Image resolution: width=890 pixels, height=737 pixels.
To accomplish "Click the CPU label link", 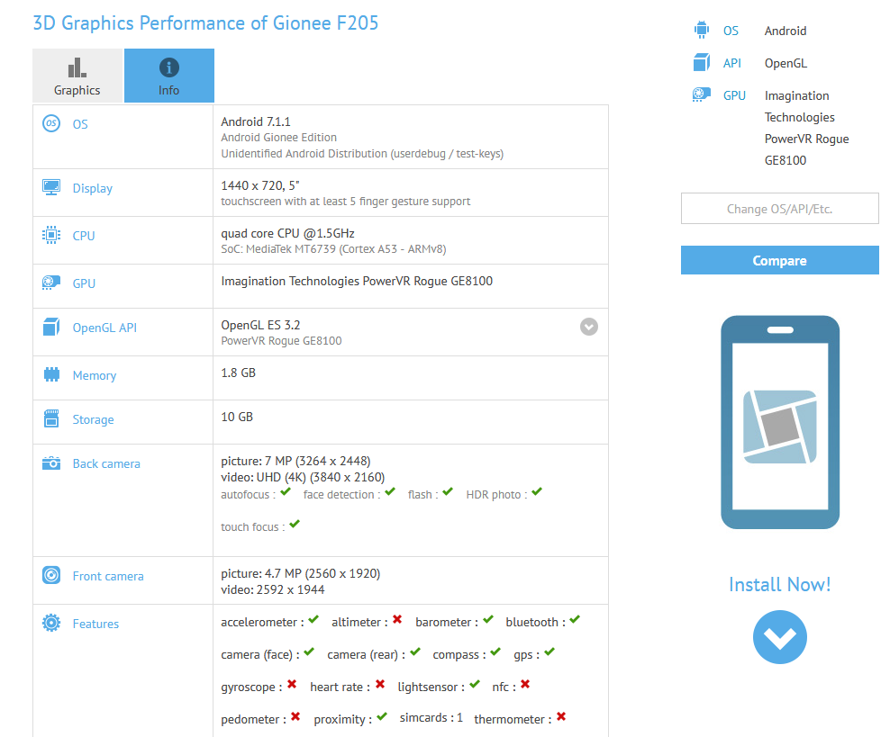I will coord(84,236).
